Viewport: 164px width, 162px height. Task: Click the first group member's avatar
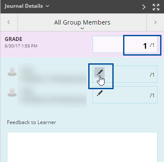[12, 72]
